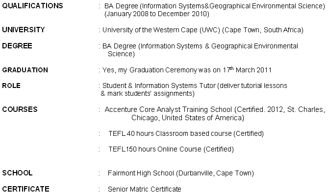Click 'TEFL 40 hours Classroom based course' line

point(186,133)
